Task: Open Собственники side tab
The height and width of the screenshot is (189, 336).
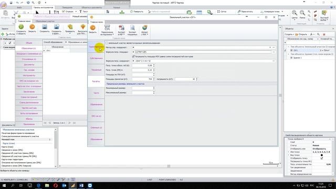Action: (96, 58)
